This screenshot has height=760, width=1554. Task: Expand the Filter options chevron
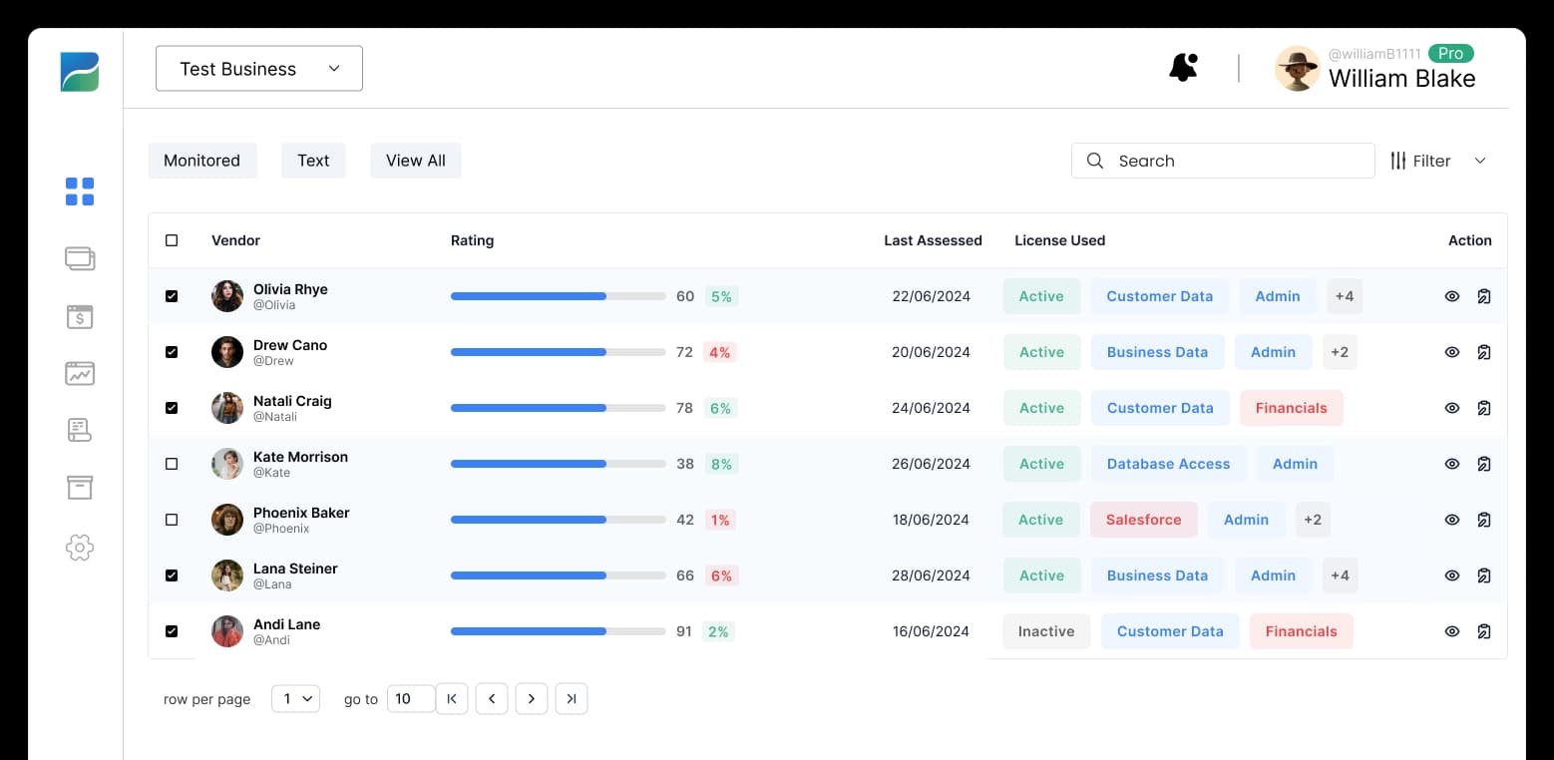1481,160
